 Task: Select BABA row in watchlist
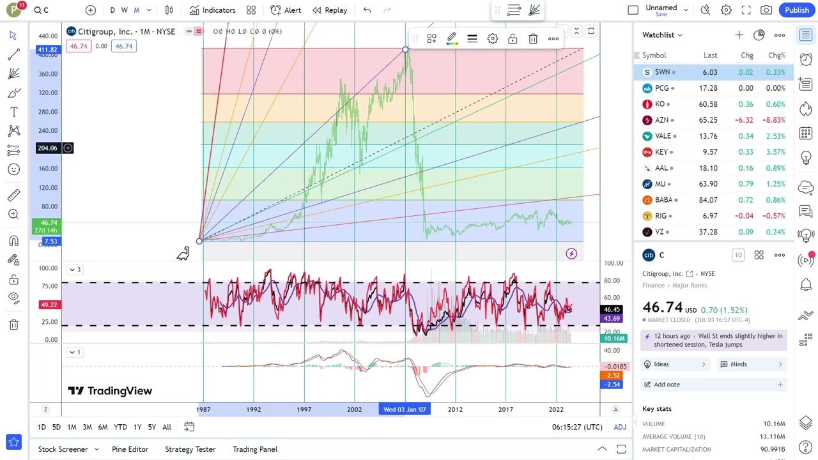coord(714,200)
